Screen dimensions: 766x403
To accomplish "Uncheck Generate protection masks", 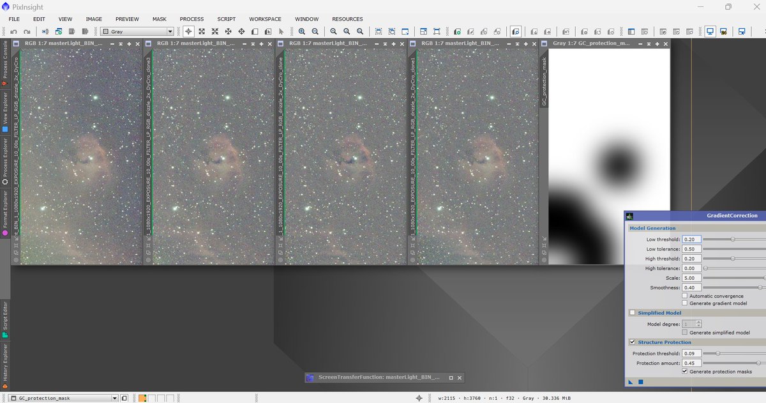I will point(685,372).
